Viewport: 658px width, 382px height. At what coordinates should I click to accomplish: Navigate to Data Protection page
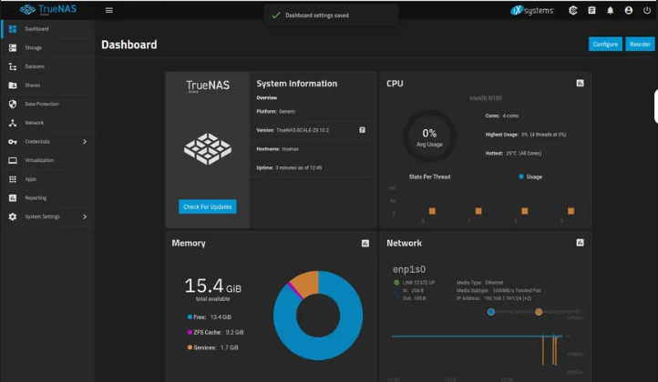pyautogui.click(x=43, y=104)
